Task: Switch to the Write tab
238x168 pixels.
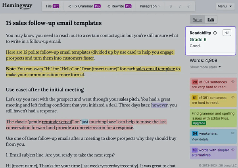Action: [x=197, y=19]
